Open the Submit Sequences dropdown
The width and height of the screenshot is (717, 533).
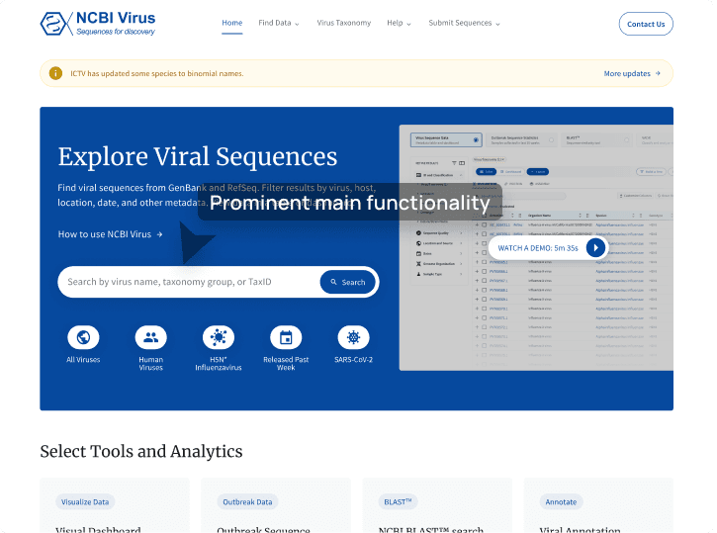(x=464, y=23)
